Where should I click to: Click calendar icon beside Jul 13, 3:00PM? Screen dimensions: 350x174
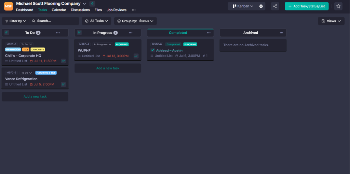coord(104,56)
